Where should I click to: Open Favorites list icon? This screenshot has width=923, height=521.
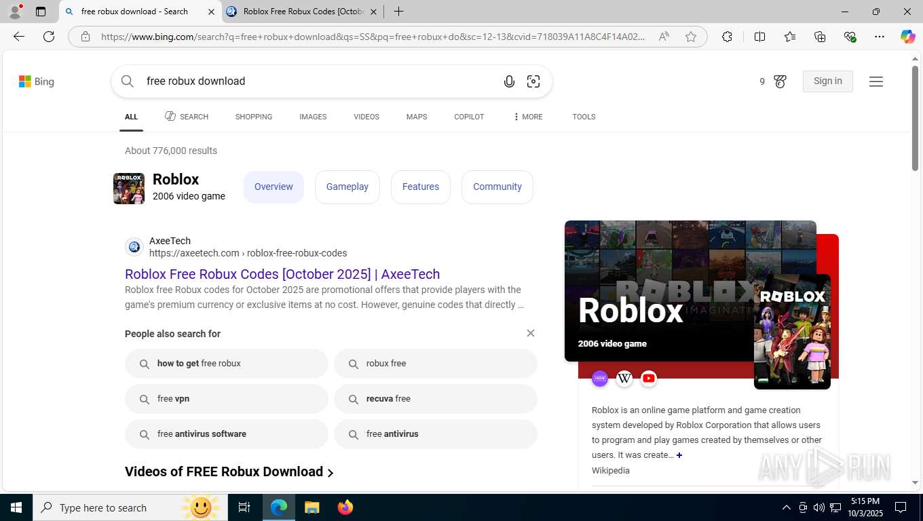point(790,37)
